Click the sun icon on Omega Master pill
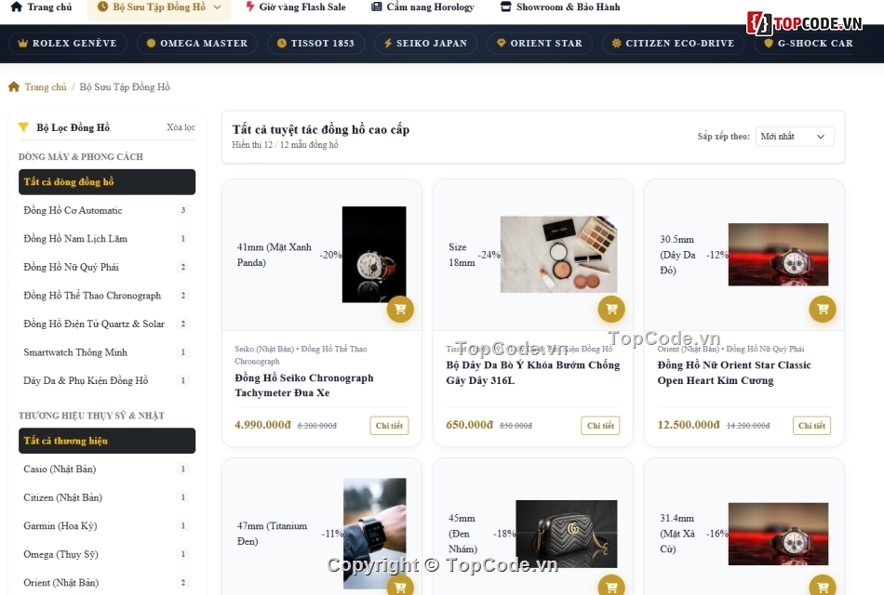Screen dimensions: 884x595 pos(151,44)
